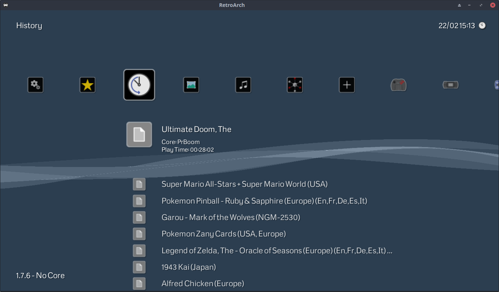This screenshot has width=499, height=292.
Task: Maximize the RetroArch window
Action: pyautogui.click(x=481, y=5)
